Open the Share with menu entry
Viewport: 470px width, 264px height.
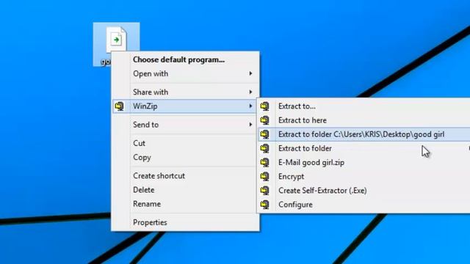coord(185,92)
